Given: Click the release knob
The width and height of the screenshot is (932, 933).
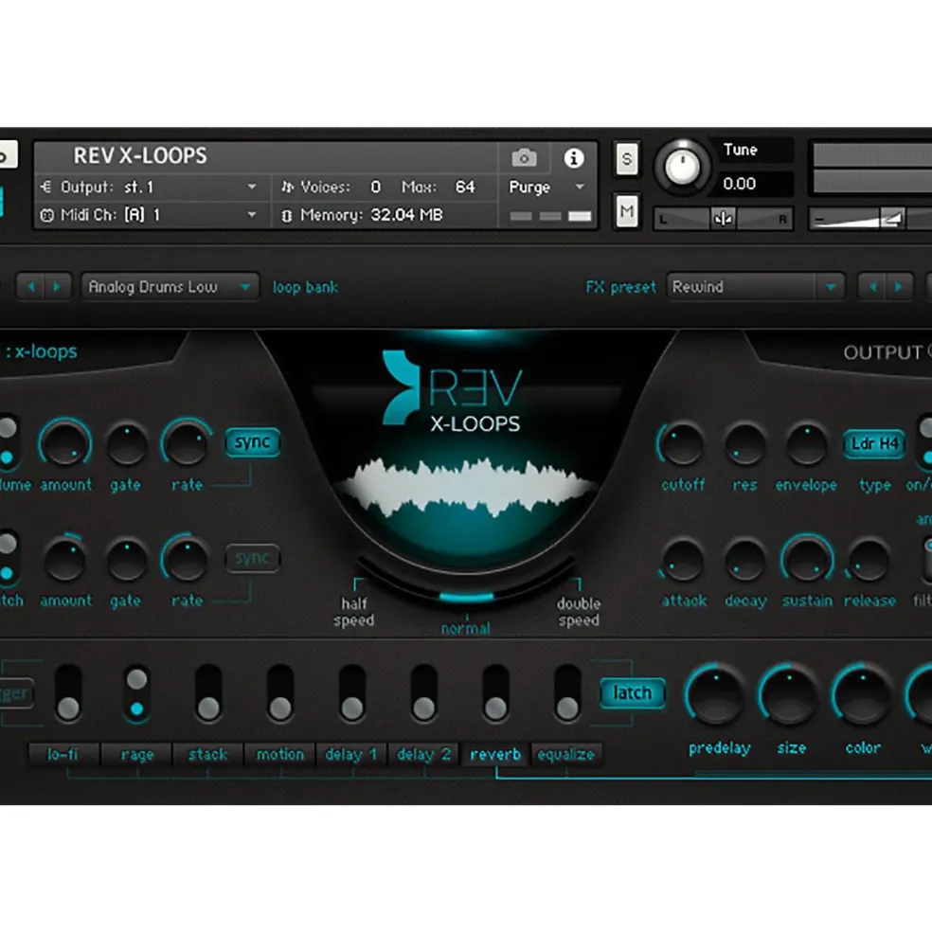Looking at the screenshot, I should click(869, 561).
